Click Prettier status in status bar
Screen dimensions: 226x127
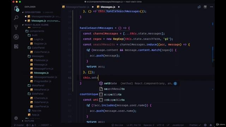coord(195,125)
